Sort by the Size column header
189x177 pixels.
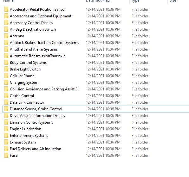(173, 1)
